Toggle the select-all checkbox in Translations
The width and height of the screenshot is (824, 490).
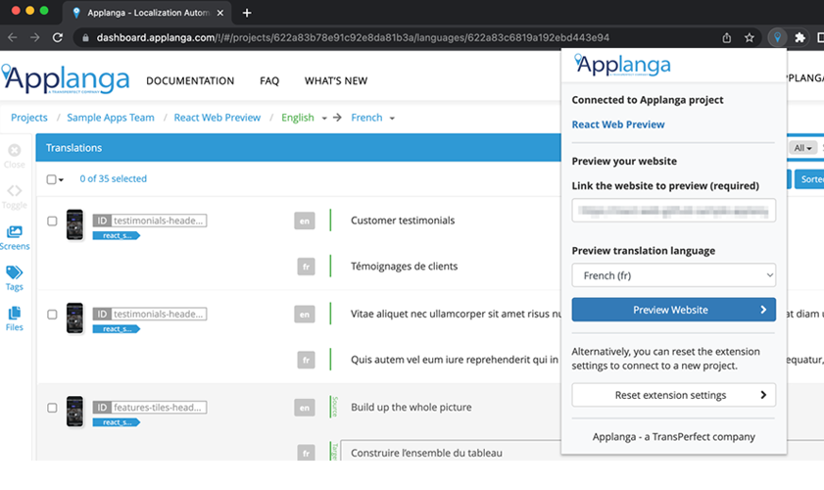click(x=51, y=179)
